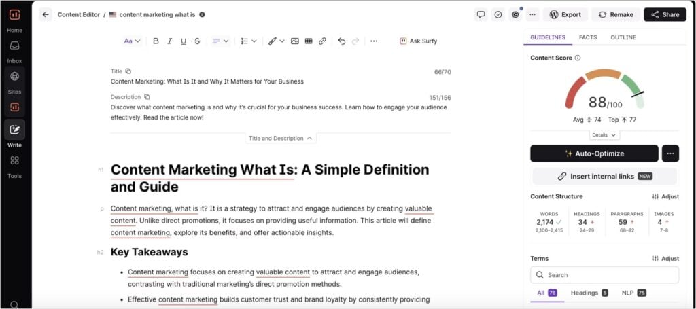Click the search magnifier at sidebar bottom
The height and width of the screenshot is (309, 696).
[14, 304]
